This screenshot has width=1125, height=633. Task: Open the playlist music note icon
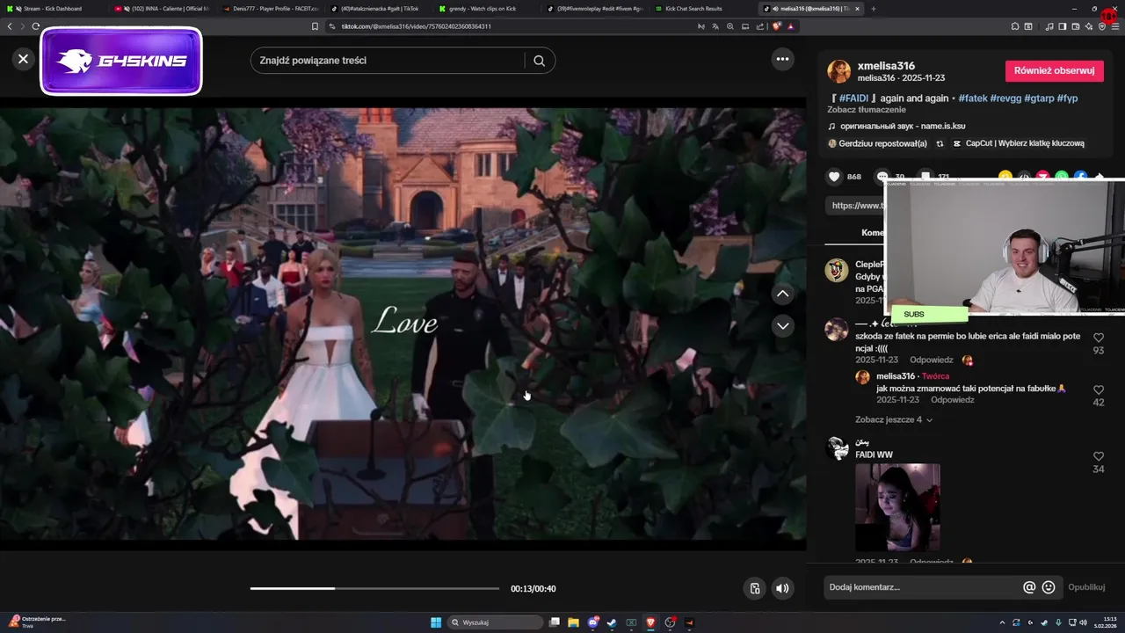tap(1049, 26)
